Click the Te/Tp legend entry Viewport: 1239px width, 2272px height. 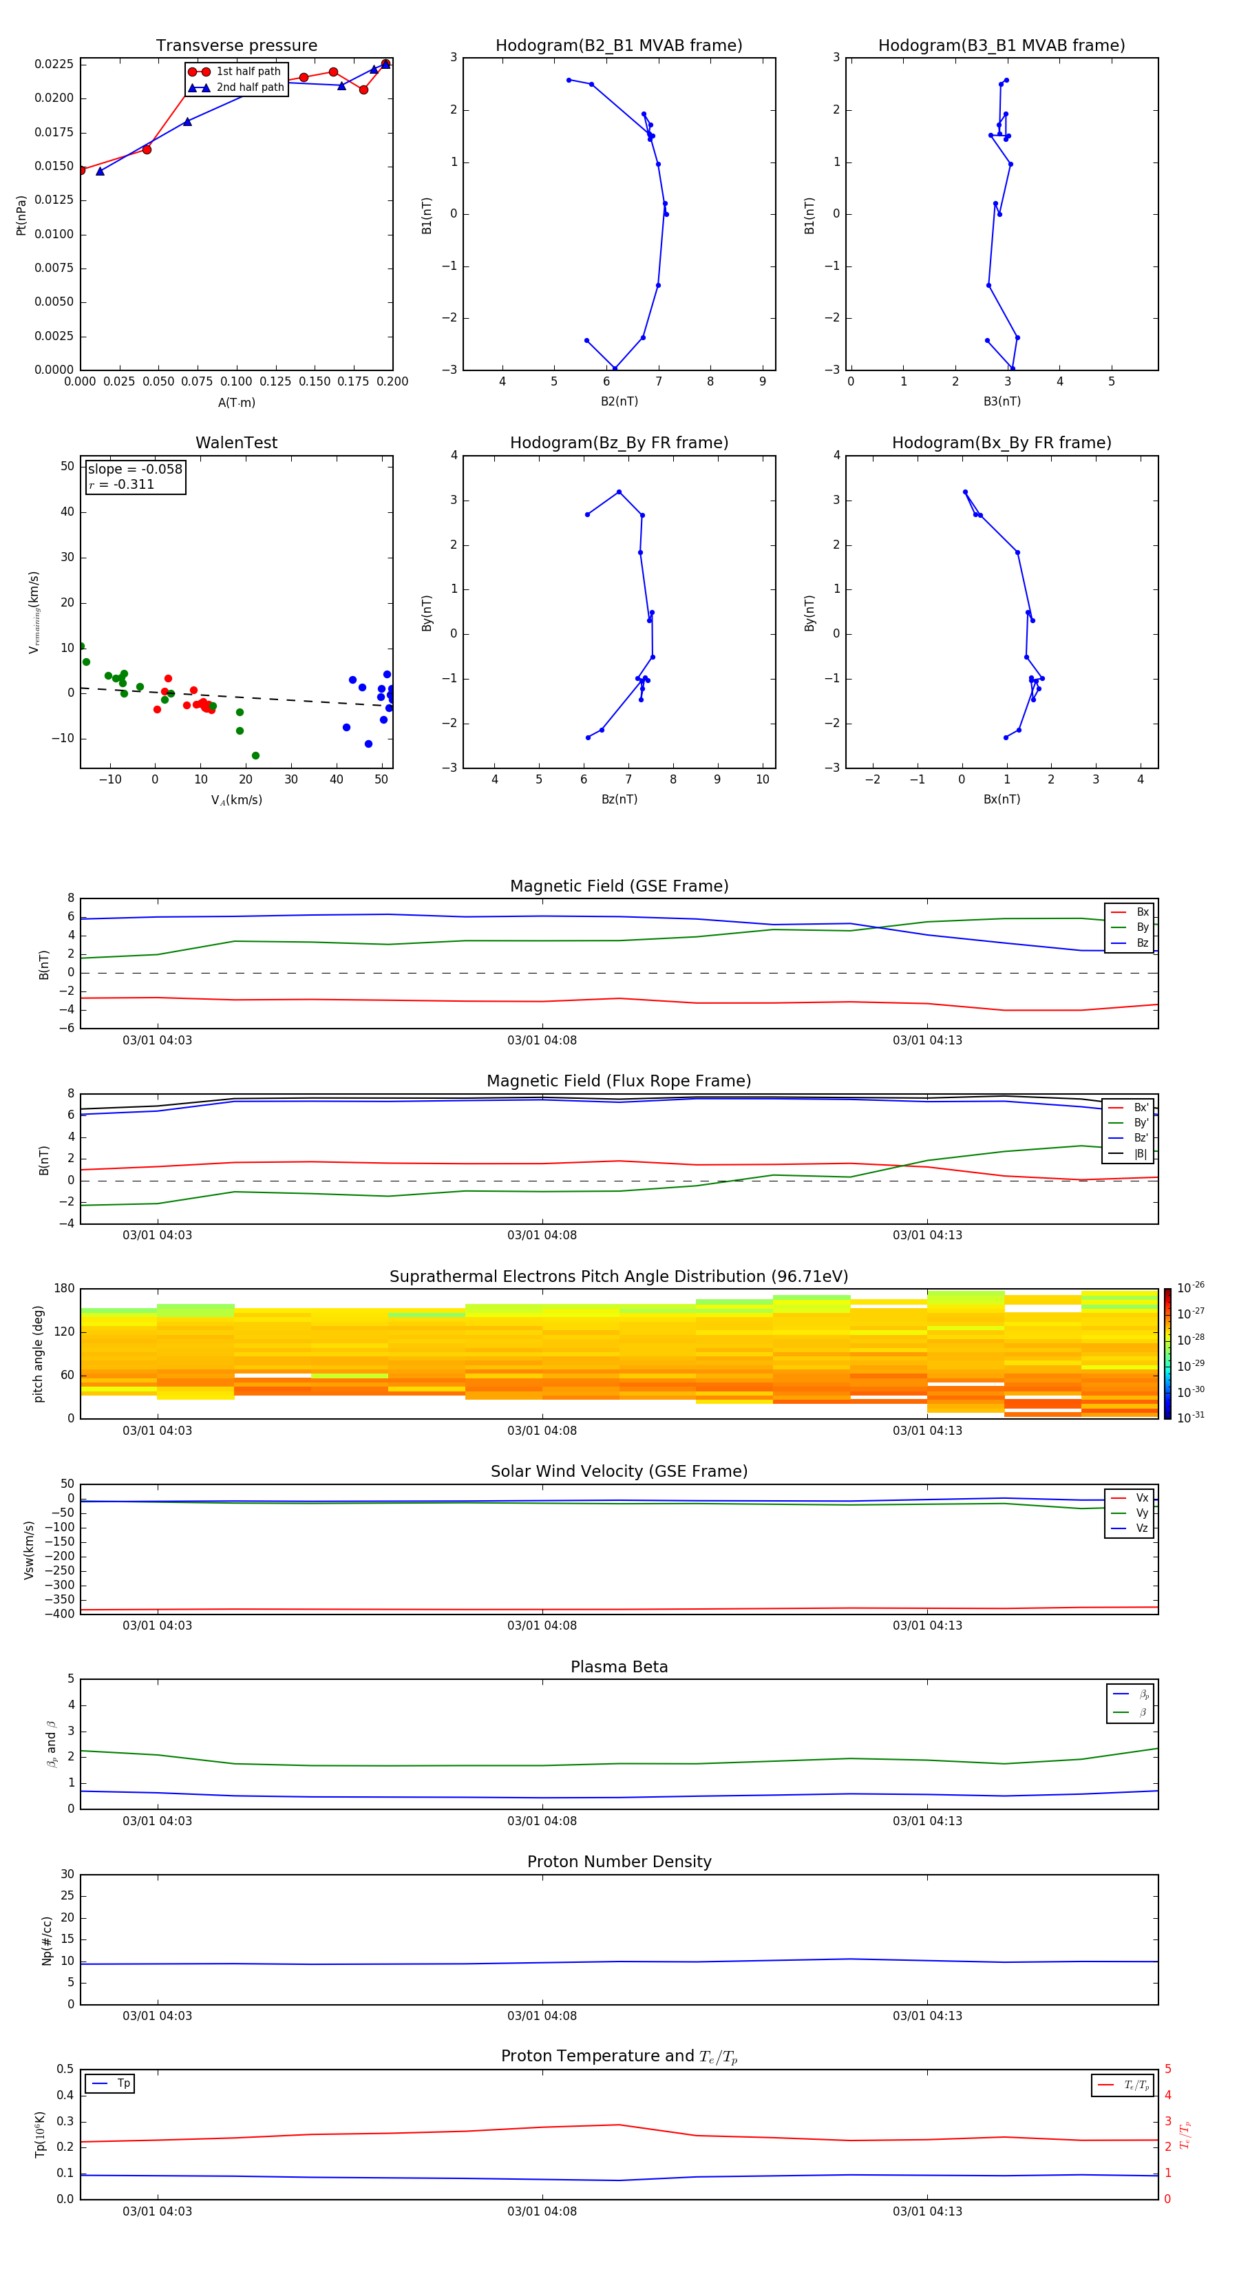click(x=1123, y=2085)
